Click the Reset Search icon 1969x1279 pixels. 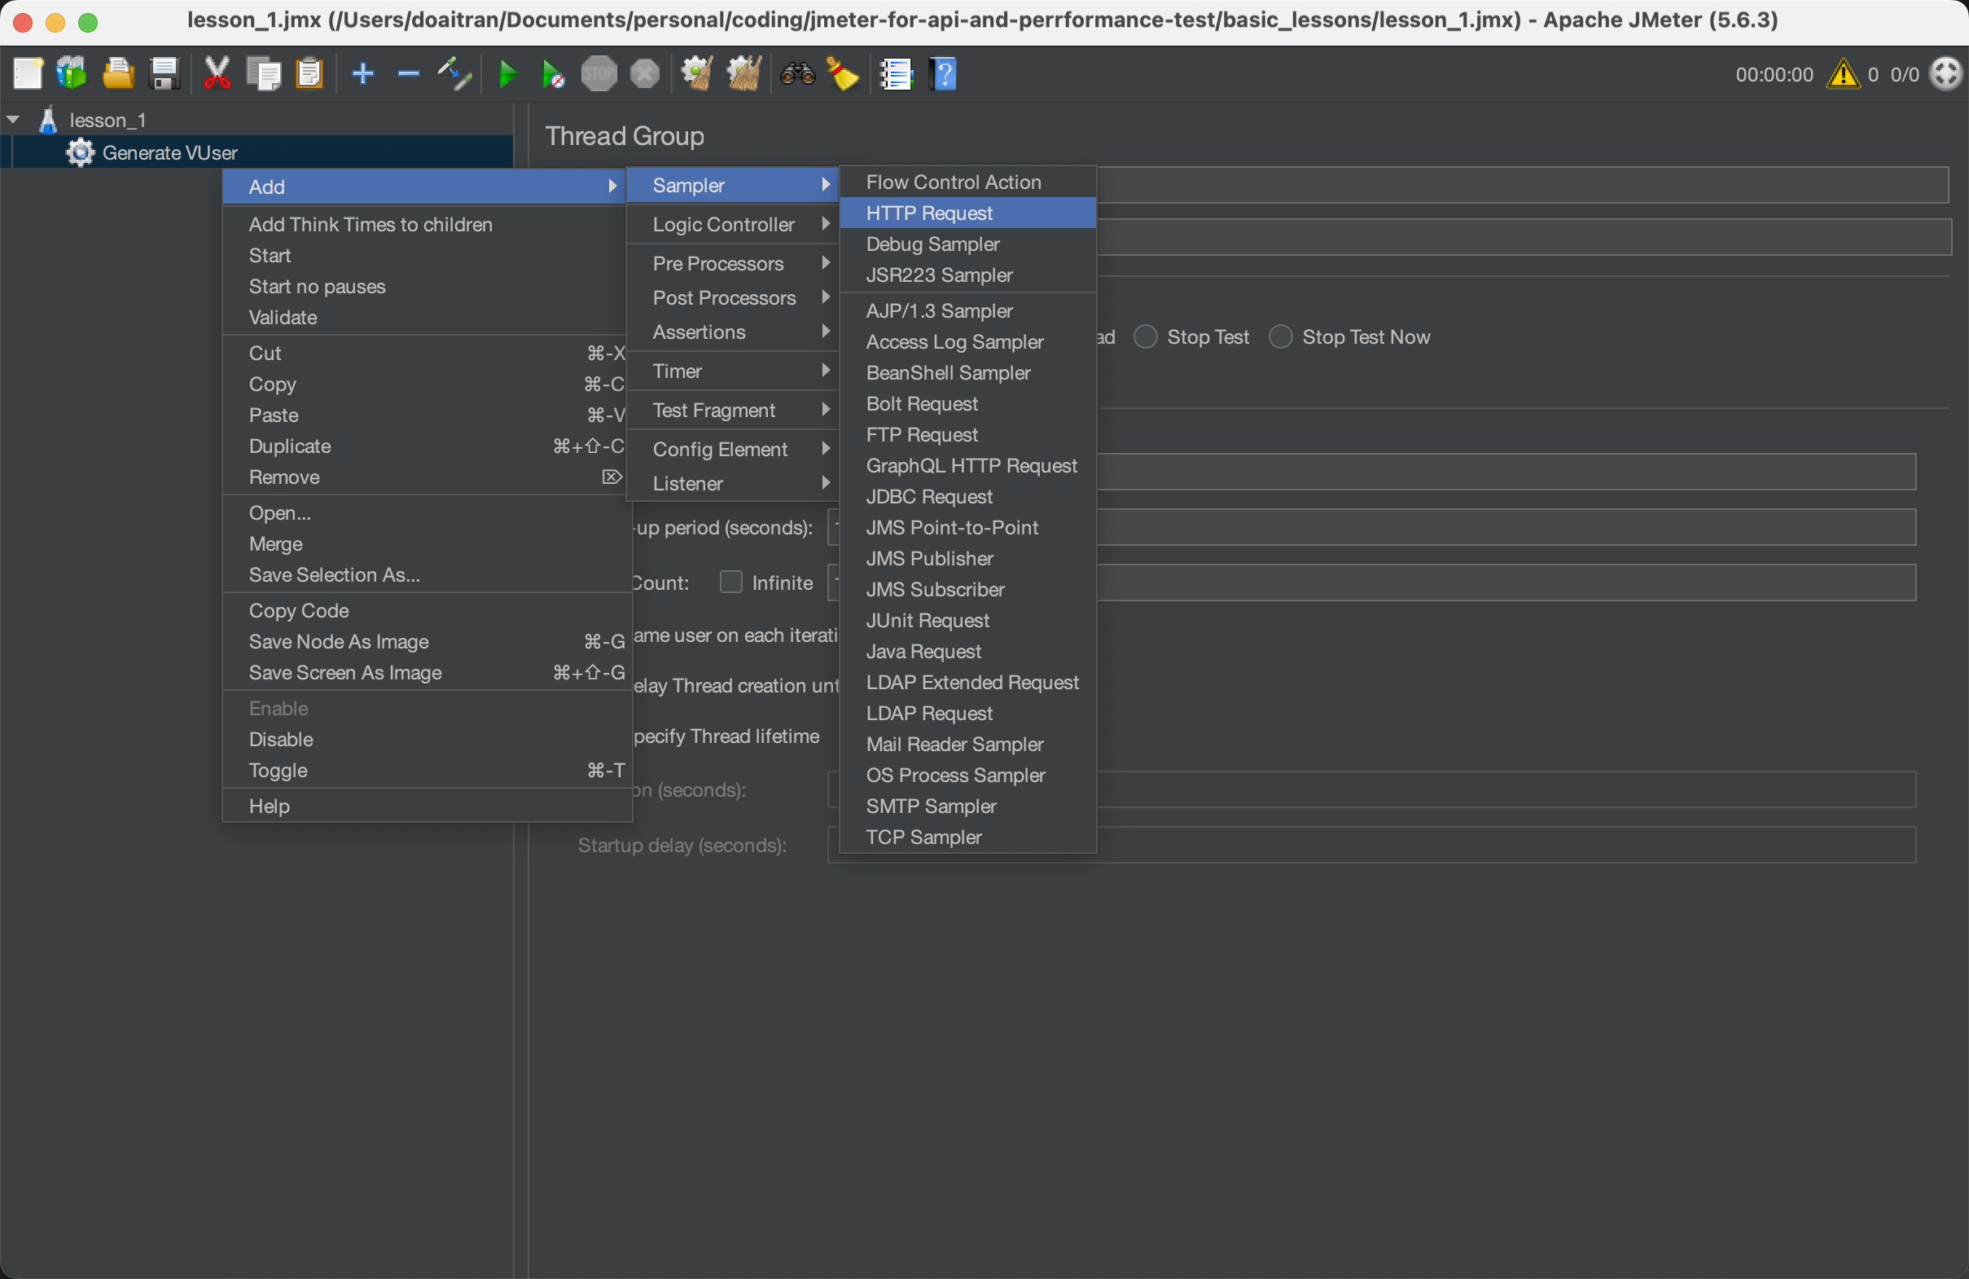(x=843, y=73)
